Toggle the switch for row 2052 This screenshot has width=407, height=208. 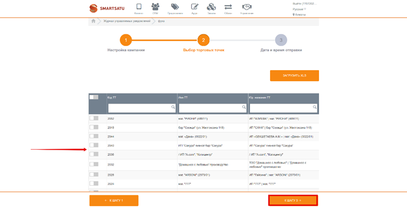coord(94,118)
